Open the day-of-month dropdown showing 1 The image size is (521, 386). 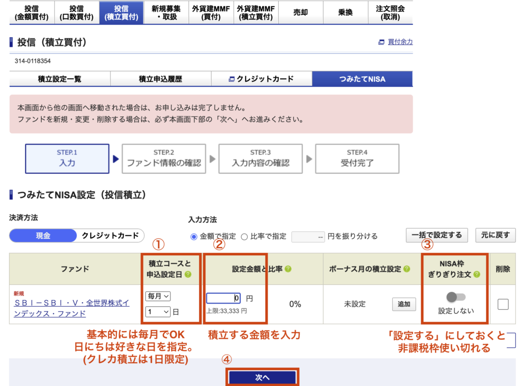(x=157, y=312)
